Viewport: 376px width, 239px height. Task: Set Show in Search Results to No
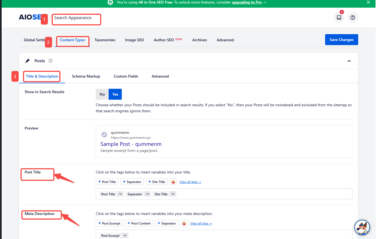click(102, 94)
